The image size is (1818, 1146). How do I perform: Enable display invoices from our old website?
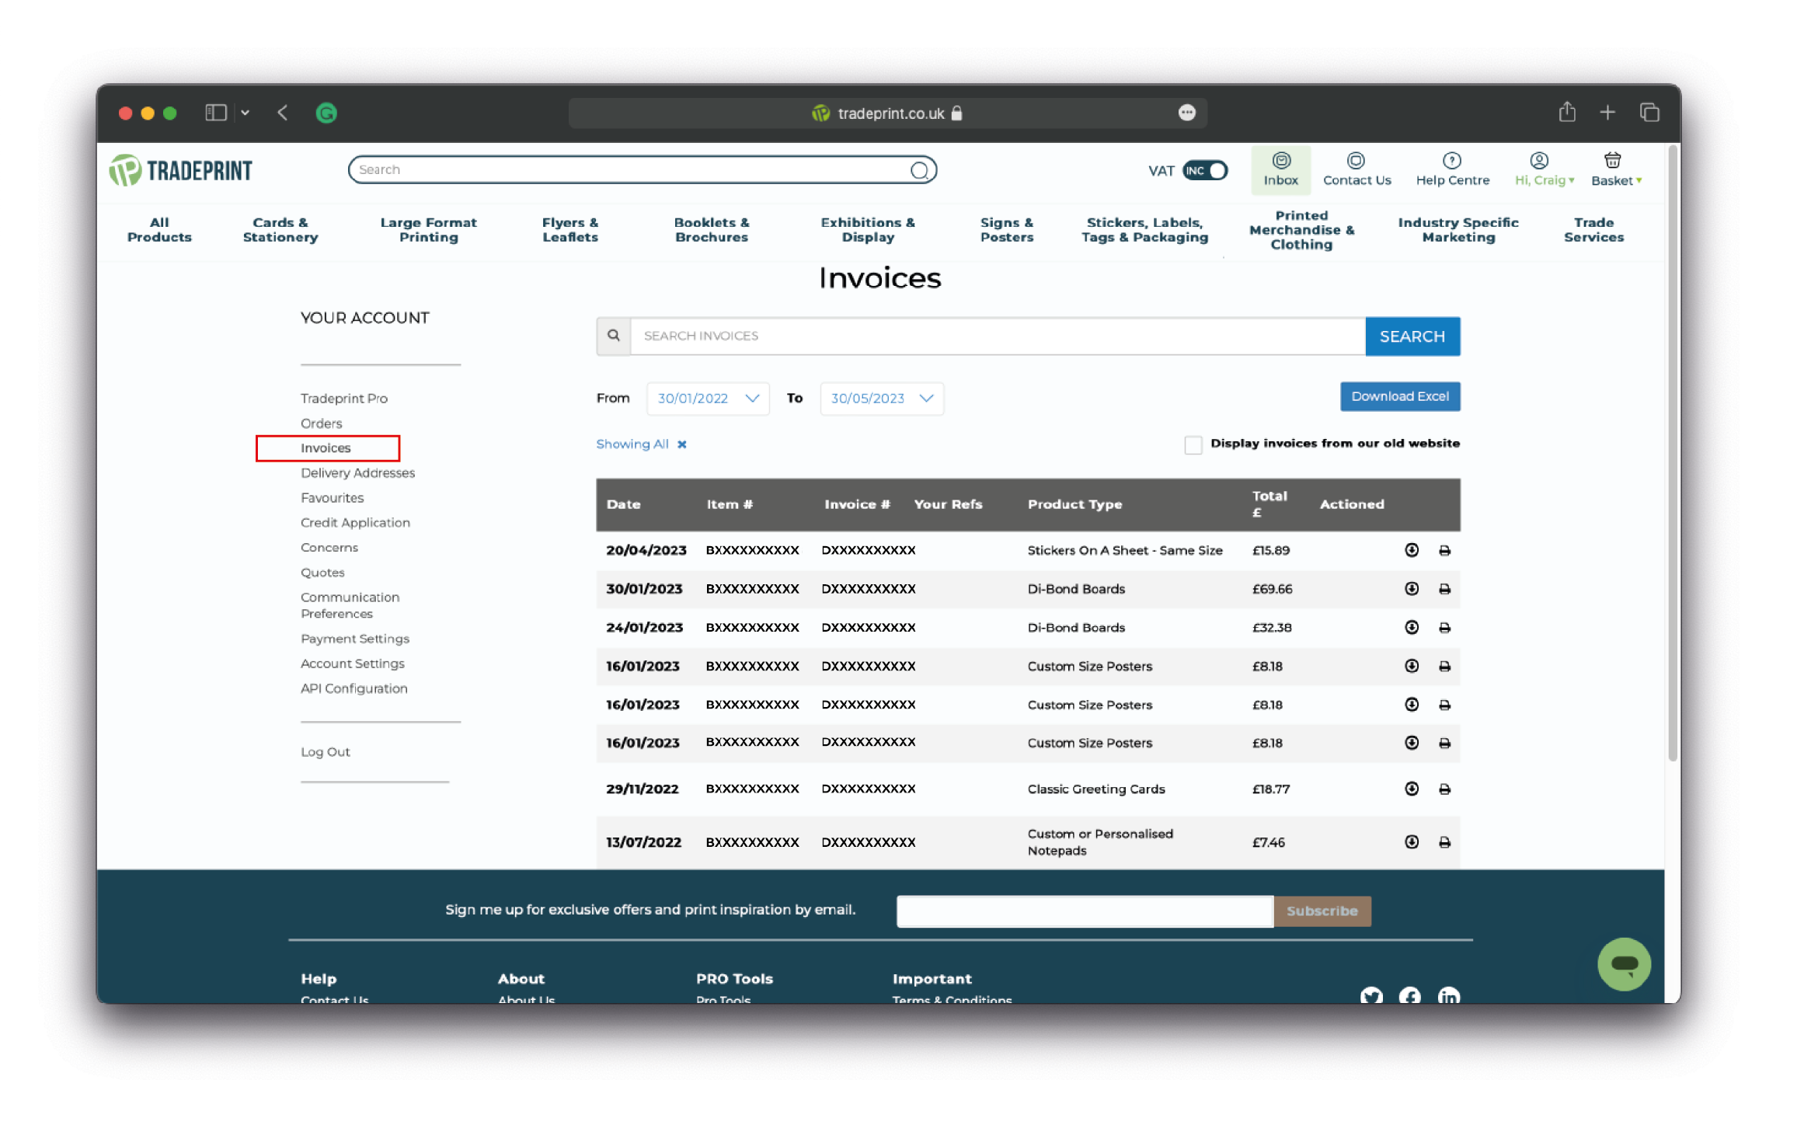pos(1193,444)
